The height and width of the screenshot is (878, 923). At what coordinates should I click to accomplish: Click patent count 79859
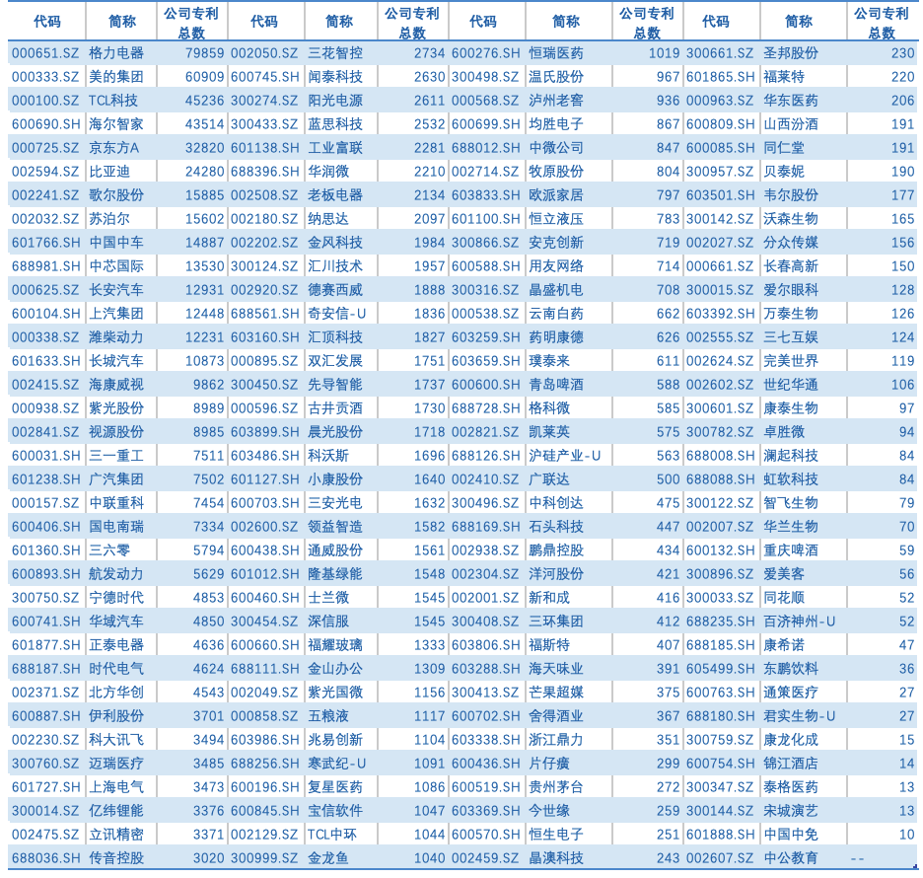point(204,53)
